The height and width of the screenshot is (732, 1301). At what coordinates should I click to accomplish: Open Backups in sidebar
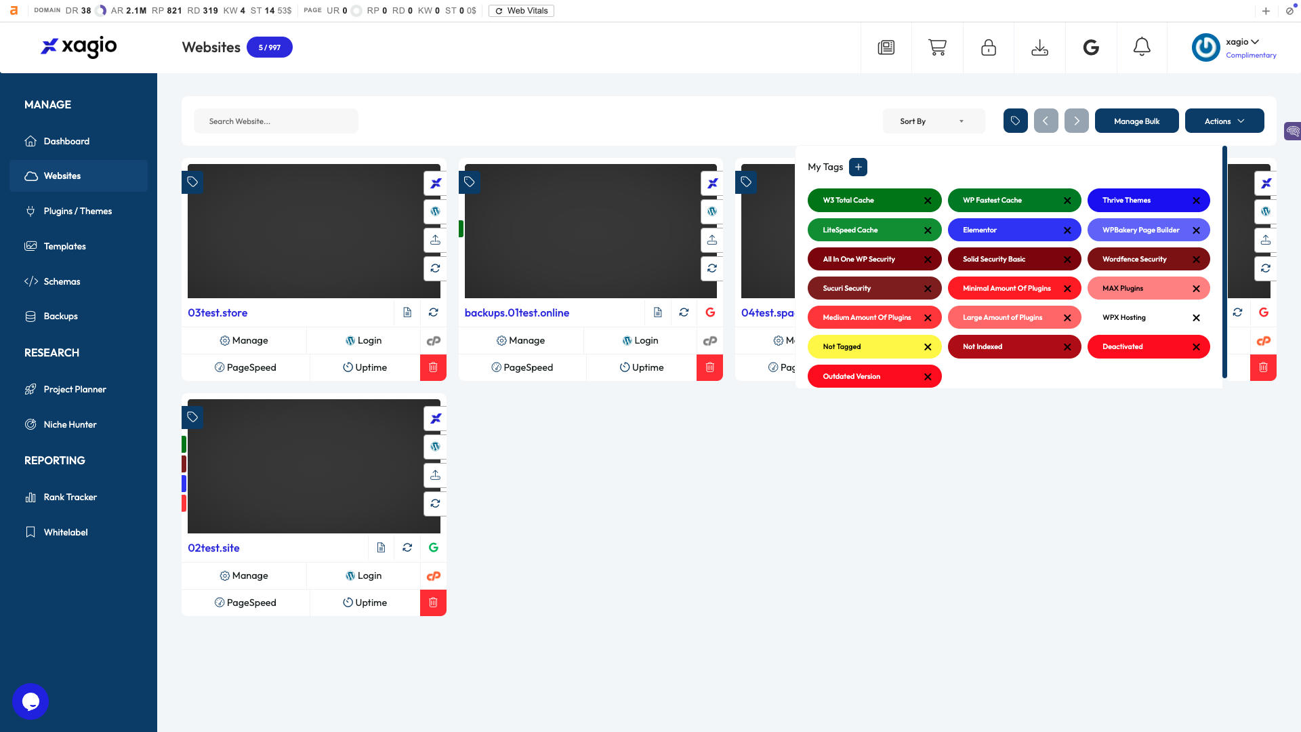pyautogui.click(x=79, y=316)
